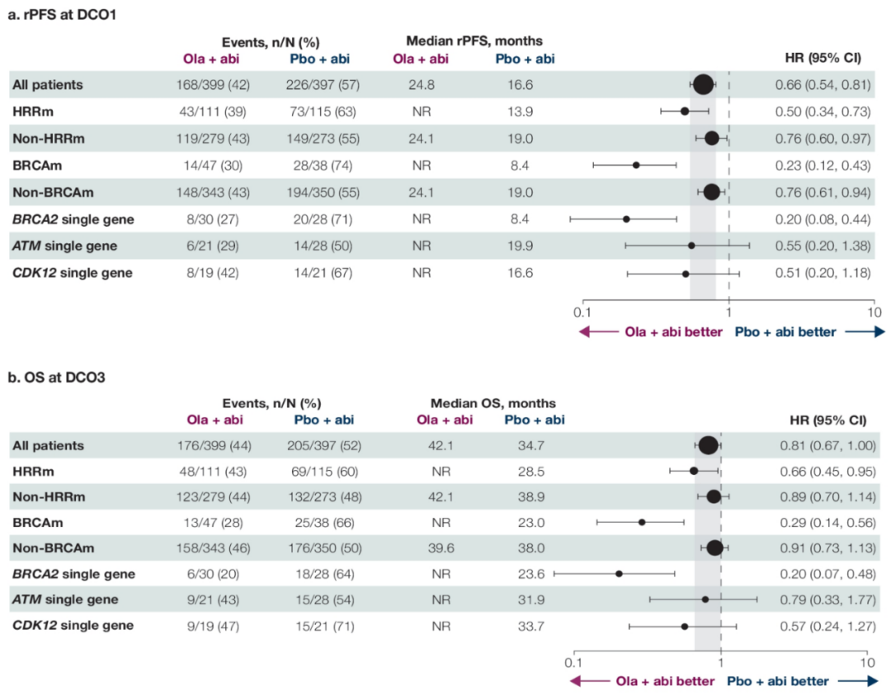This screenshot has height=700, width=891.
Task: Click "Pbo + abi better" text in OS panel
Action: 777,681
